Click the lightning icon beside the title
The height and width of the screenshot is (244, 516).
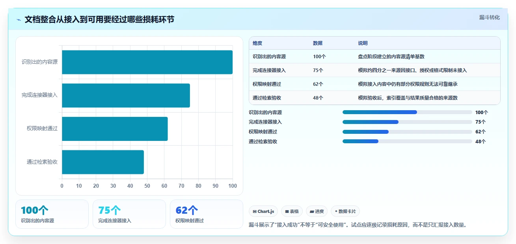click(19, 20)
